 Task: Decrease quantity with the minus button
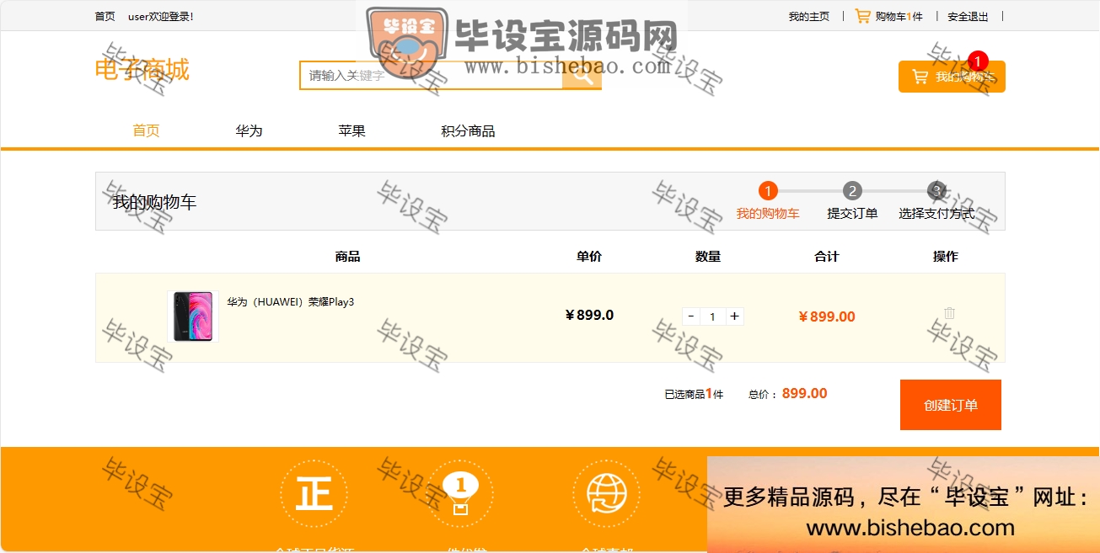coord(691,316)
